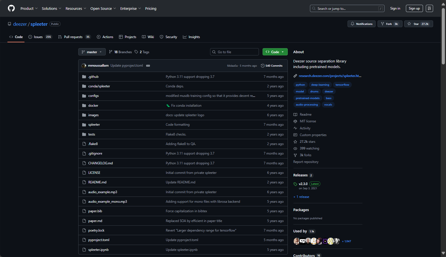Show + 1 release link
Screen dimensions: 446x257
(x=301, y=197)
